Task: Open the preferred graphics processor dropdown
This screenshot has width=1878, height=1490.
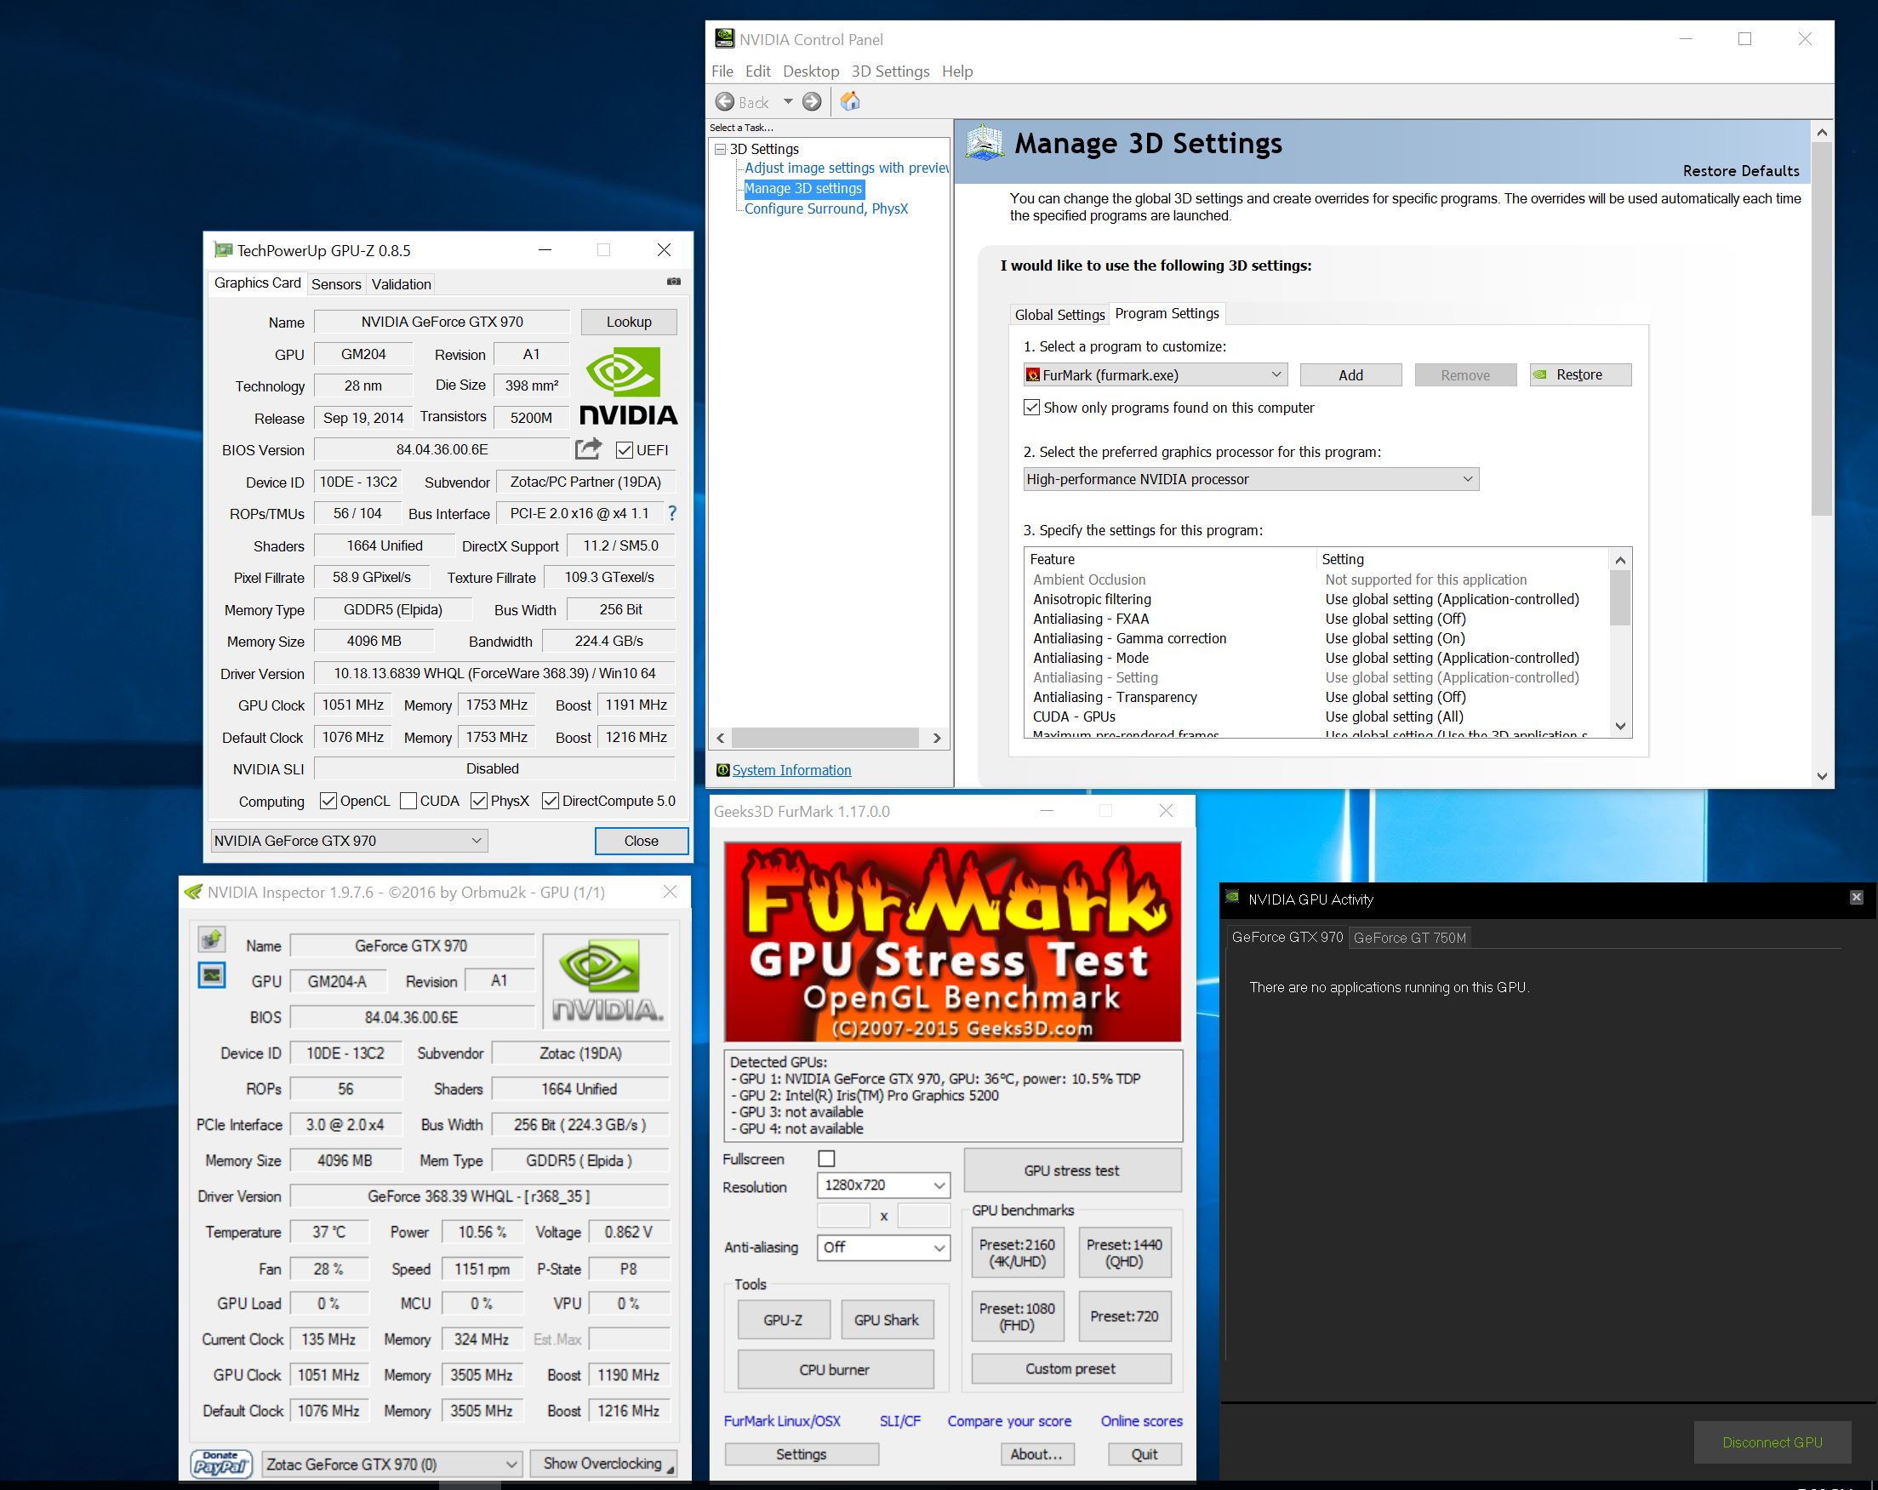Action: [1251, 479]
